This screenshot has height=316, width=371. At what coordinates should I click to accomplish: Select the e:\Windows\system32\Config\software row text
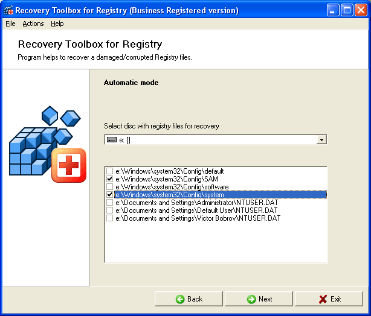[x=172, y=187]
